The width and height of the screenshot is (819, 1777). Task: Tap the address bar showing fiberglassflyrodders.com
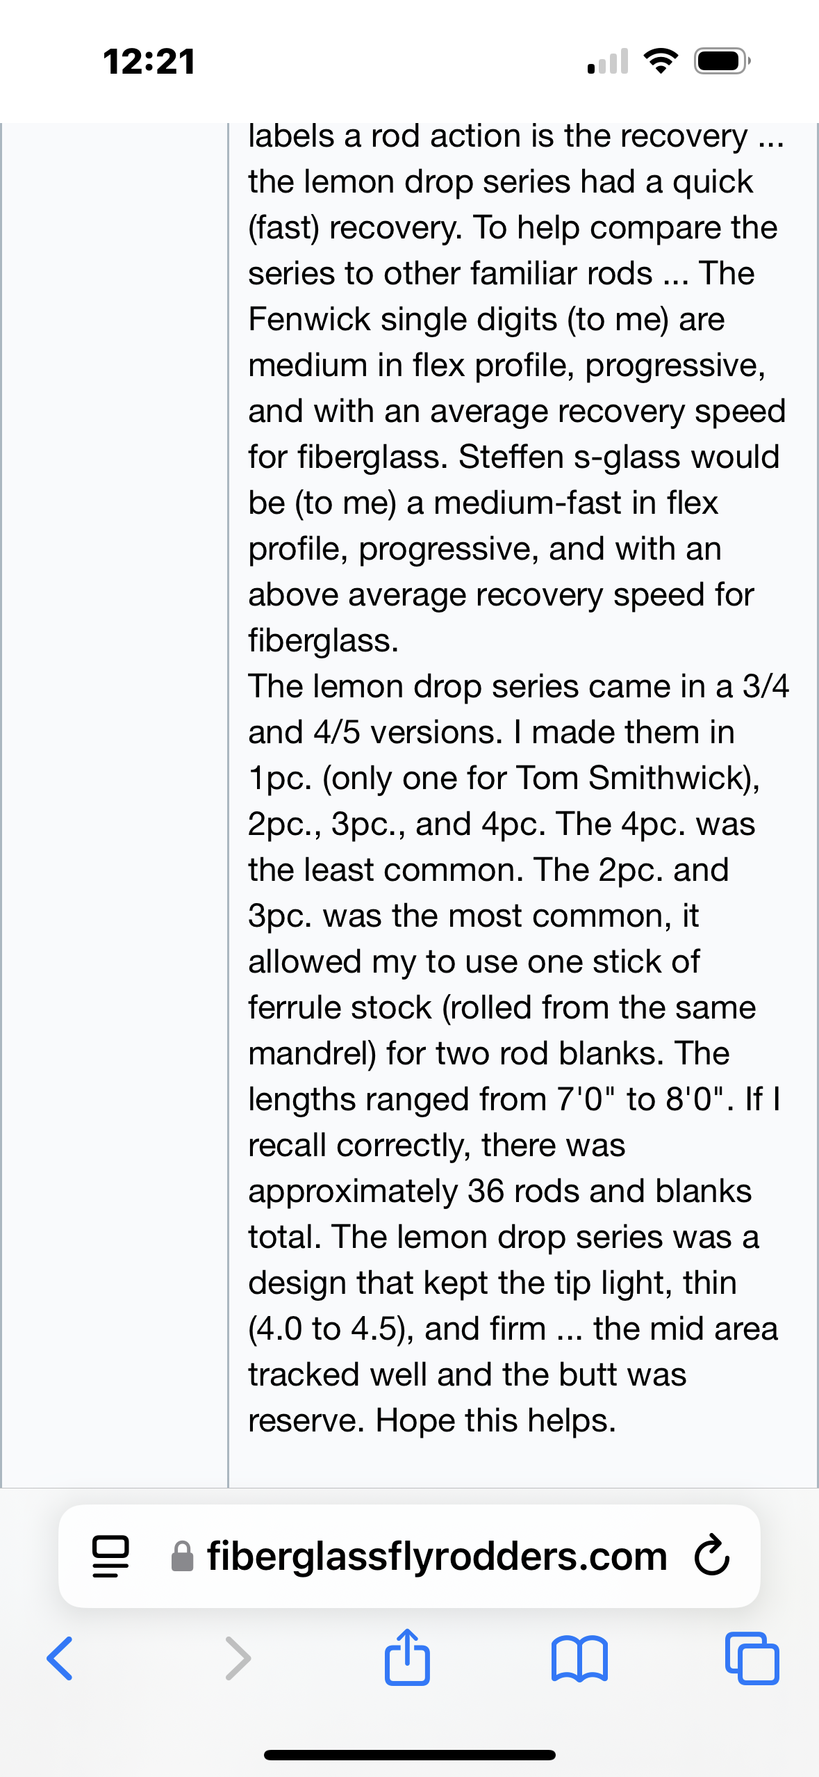click(x=436, y=1557)
